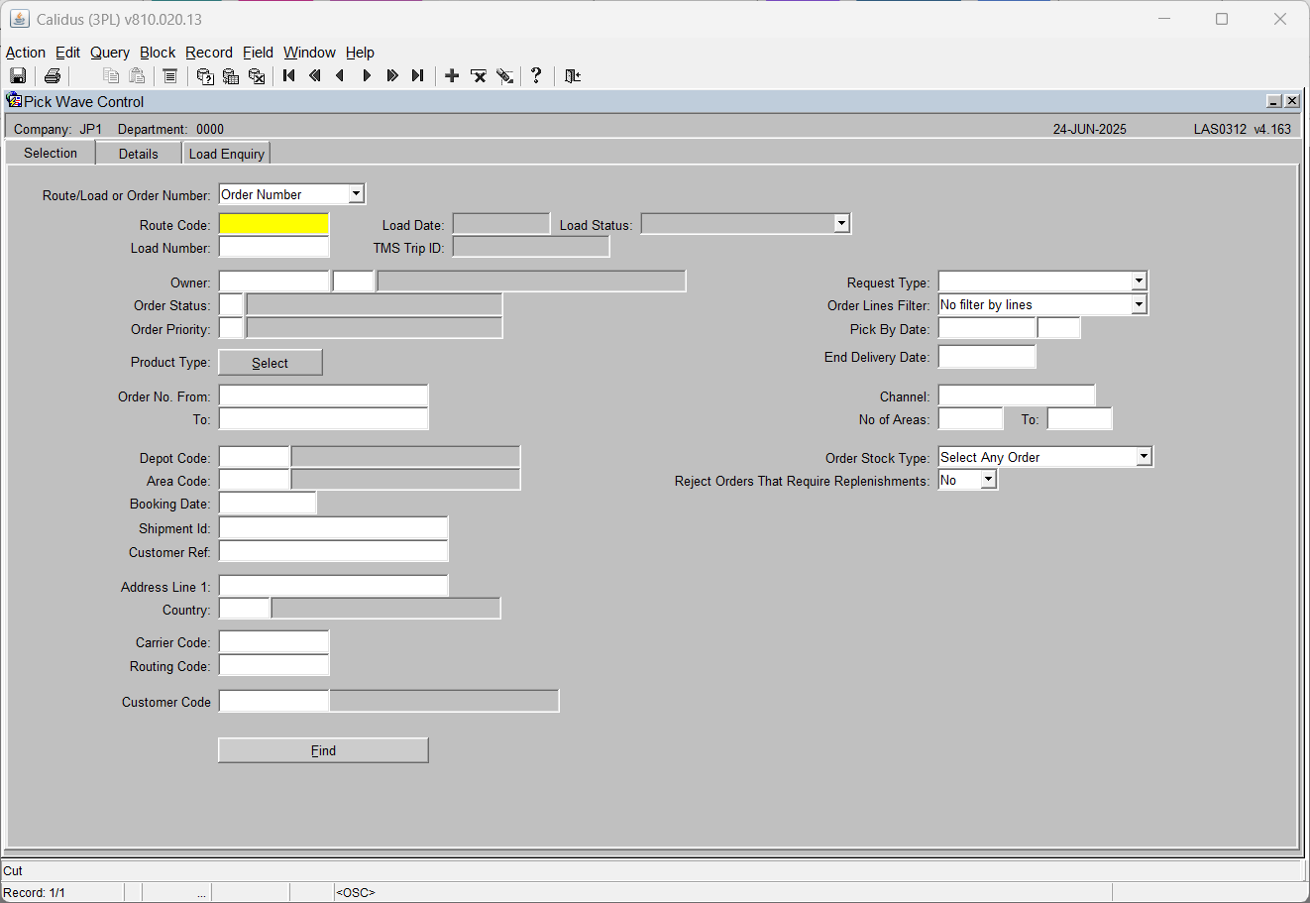Click the Cancel Query database icon

tap(257, 76)
